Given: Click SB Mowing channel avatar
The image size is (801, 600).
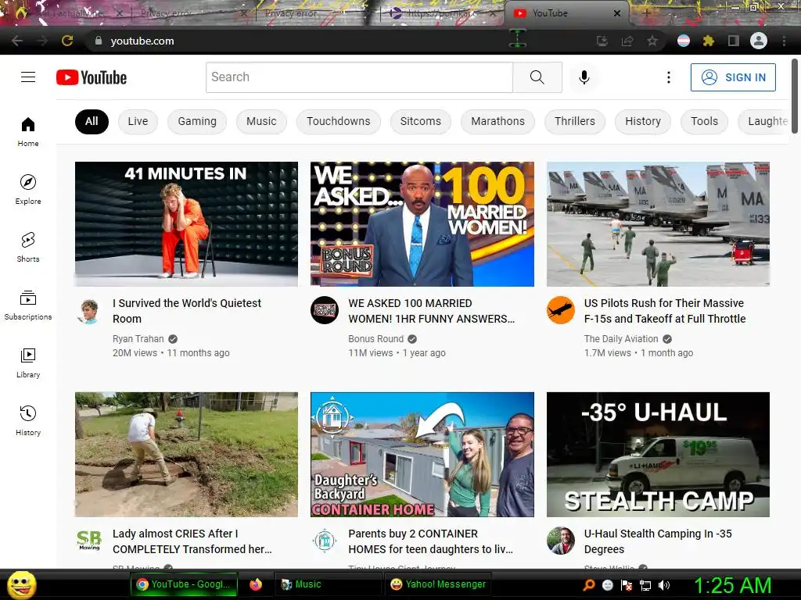Looking at the screenshot, I should [x=89, y=541].
